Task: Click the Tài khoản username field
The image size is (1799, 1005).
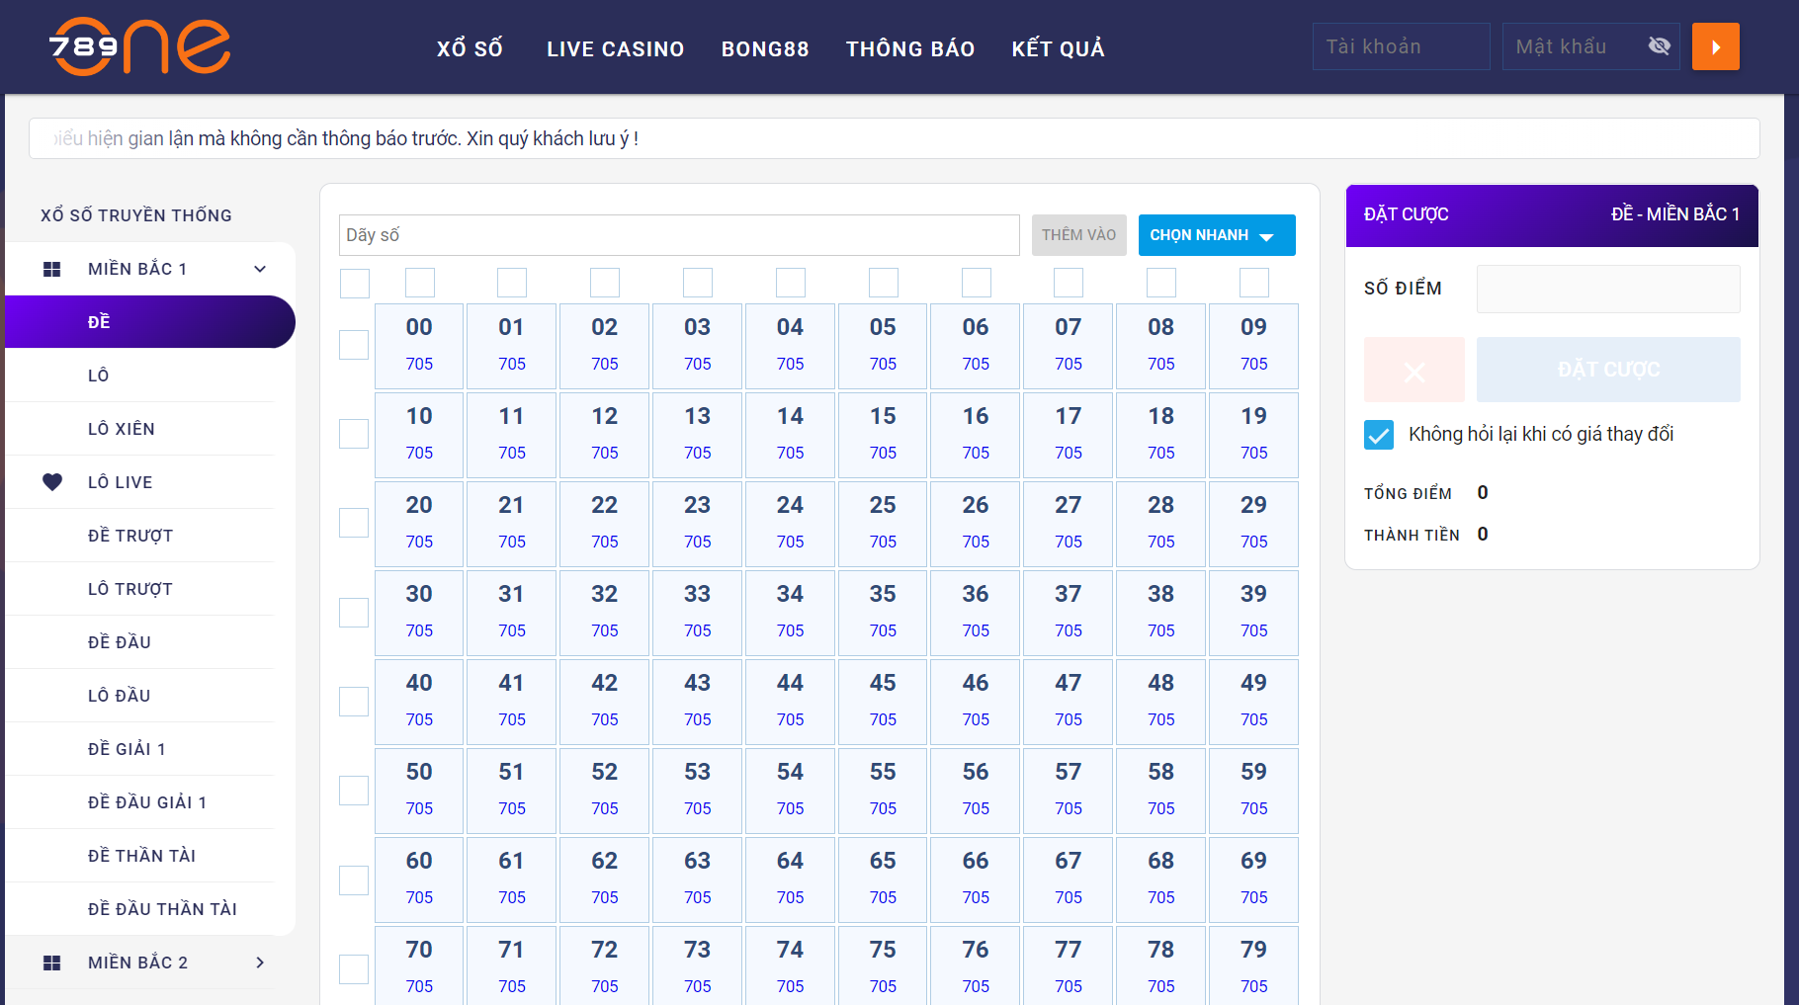Action: point(1402,46)
